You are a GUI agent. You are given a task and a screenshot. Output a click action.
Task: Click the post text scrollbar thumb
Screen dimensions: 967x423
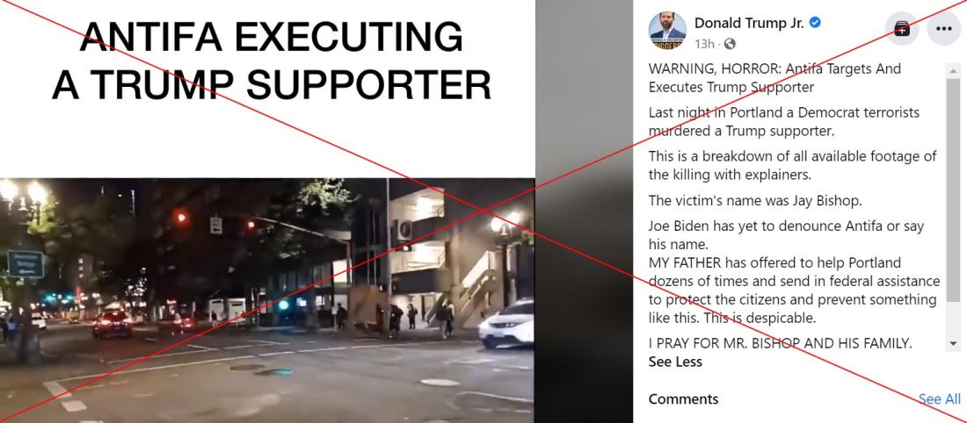[x=954, y=190]
